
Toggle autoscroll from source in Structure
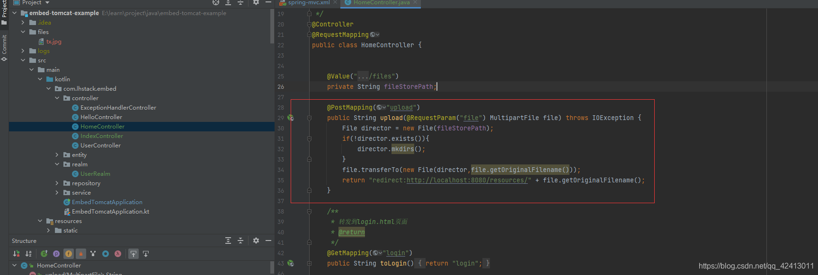click(146, 254)
